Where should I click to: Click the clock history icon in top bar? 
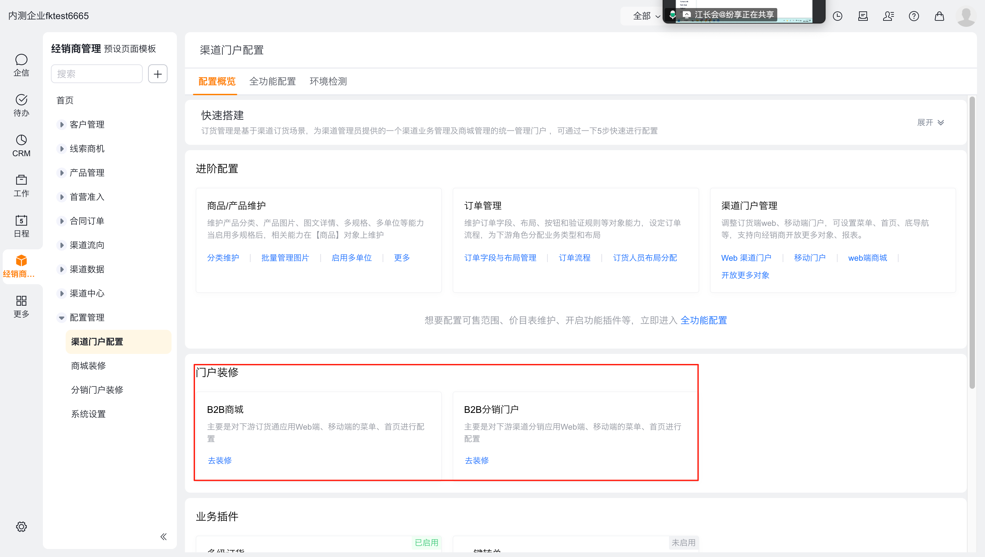[x=837, y=16]
